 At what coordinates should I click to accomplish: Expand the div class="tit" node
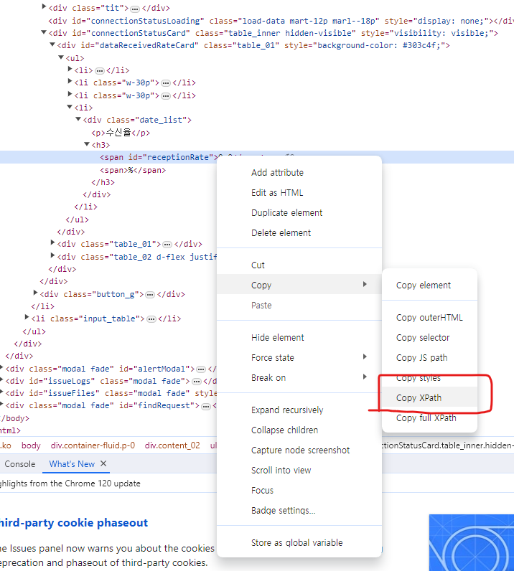coord(44,6)
